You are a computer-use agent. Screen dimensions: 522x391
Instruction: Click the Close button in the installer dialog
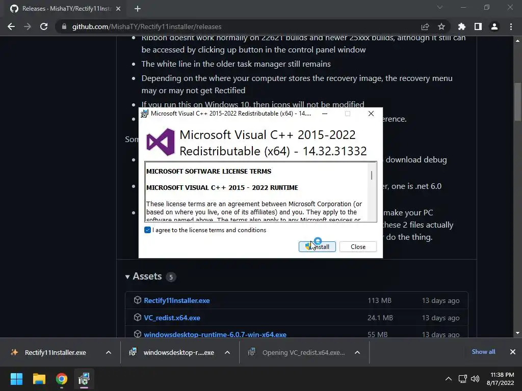(x=358, y=247)
